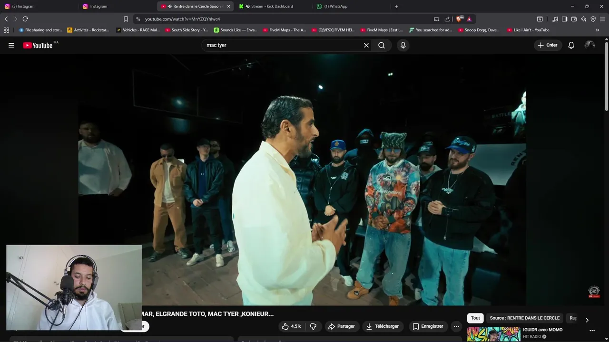
Task: Open the 'Vehicles - RAGE Mul...' bookmark
Action: (138, 30)
